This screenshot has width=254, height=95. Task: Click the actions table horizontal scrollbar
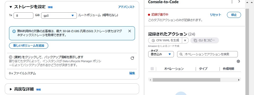(186, 80)
